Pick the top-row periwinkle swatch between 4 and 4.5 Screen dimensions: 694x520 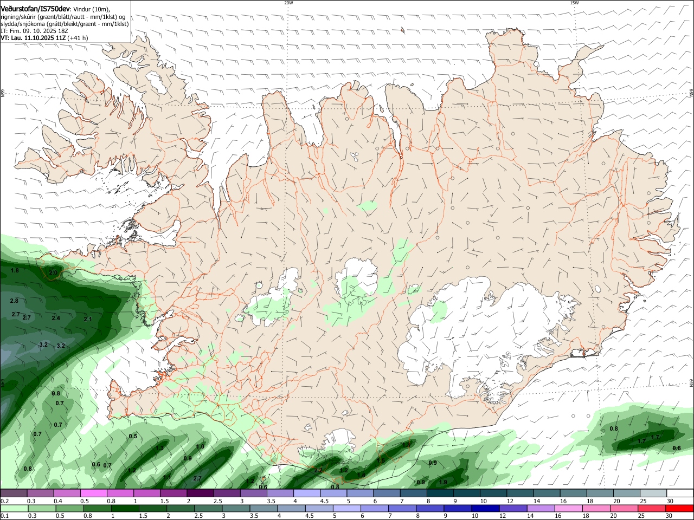[x=307, y=493]
